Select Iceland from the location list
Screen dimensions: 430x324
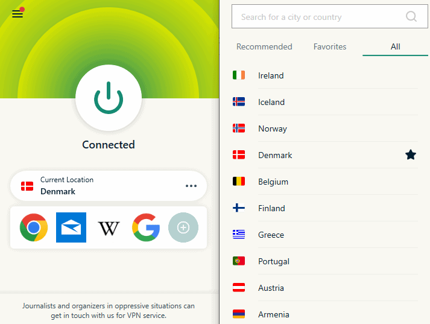pos(325,102)
